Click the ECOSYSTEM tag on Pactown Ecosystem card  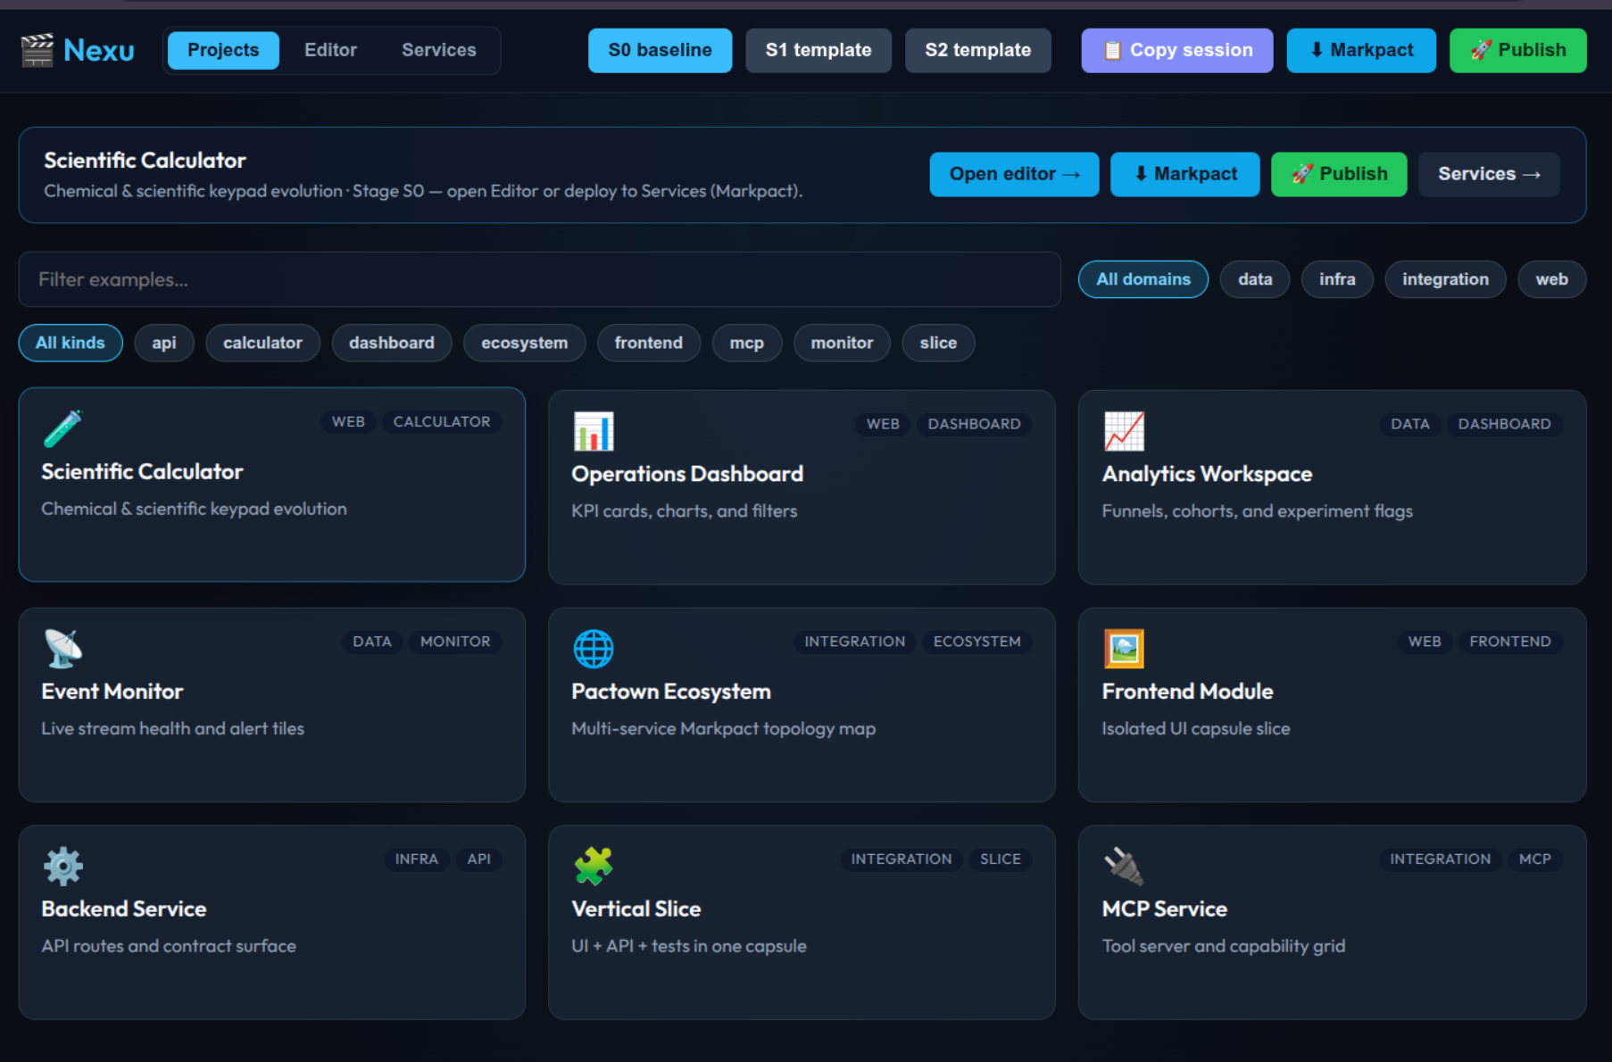pyautogui.click(x=976, y=642)
